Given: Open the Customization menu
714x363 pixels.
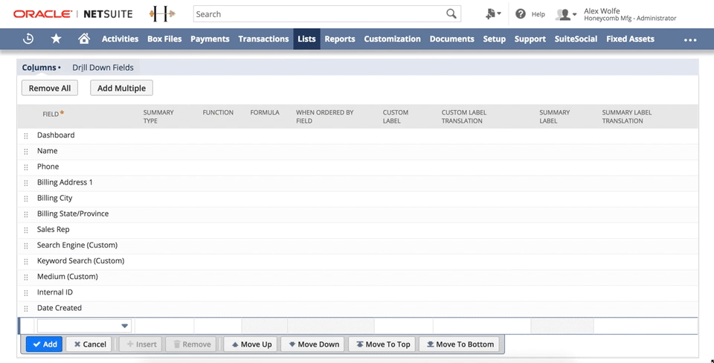Looking at the screenshot, I should tap(392, 39).
